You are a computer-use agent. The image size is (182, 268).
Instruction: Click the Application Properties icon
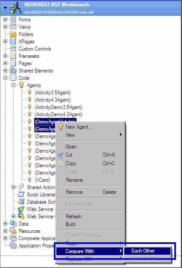click(x=13, y=245)
